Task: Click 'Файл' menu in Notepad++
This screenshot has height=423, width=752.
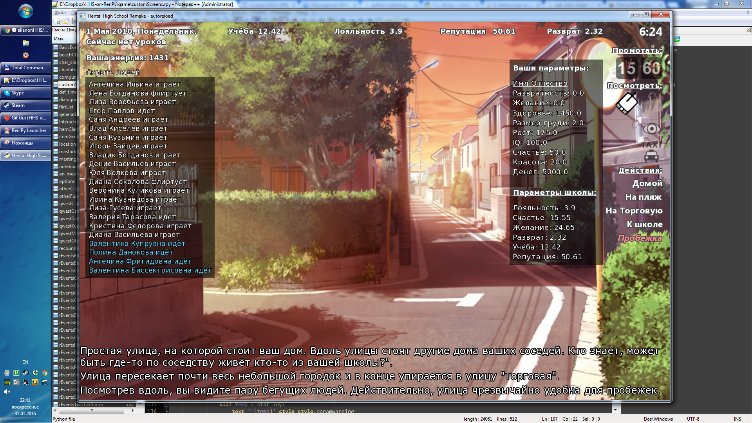Action: [x=60, y=13]
